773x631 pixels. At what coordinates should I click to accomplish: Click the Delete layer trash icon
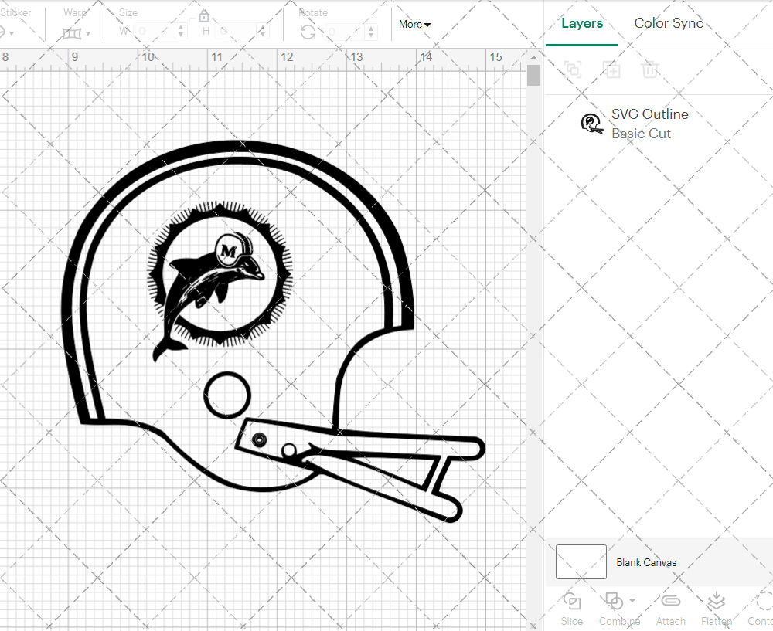[x=650, y=70]
